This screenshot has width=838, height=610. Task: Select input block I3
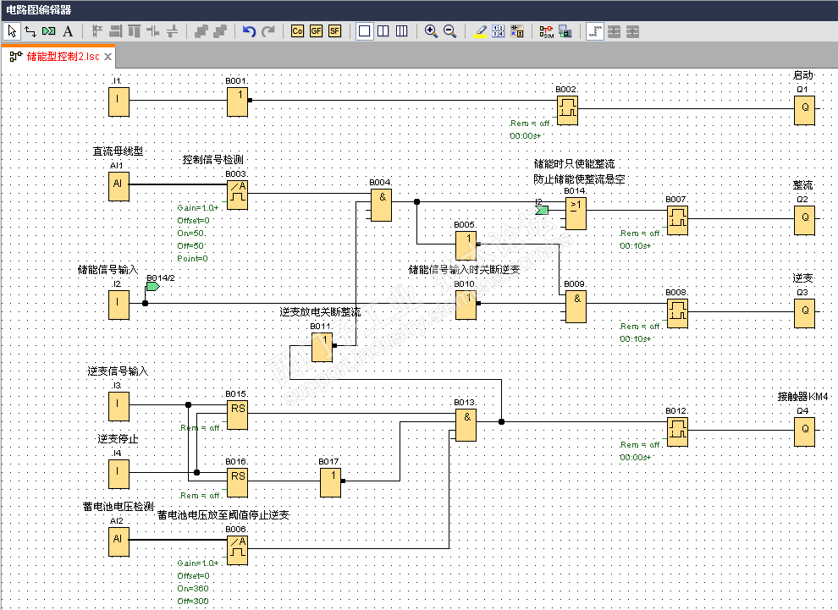click(x=119, y=406)
